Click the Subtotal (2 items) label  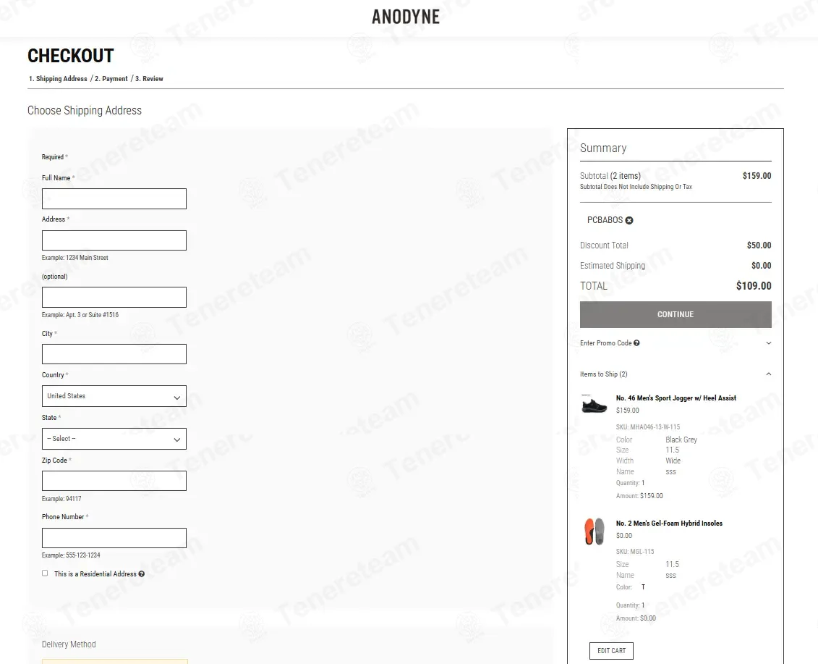coord(610,176)
